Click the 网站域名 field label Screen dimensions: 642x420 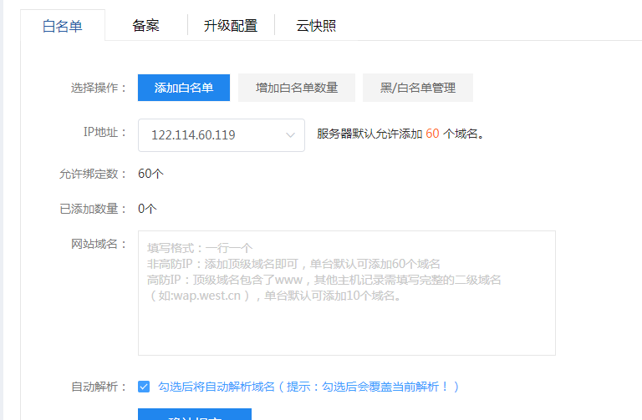coord(99,244)
